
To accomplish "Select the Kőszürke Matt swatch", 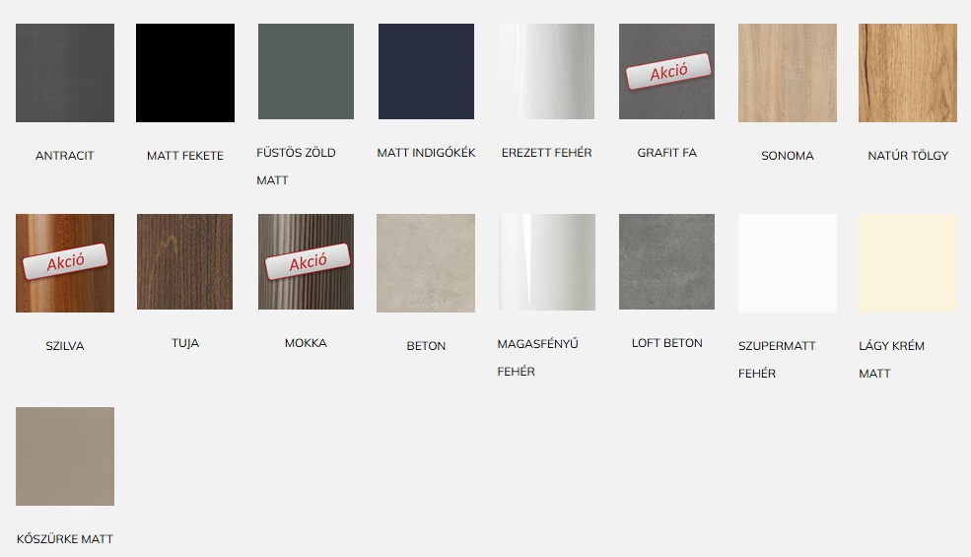I will (65, 456).
